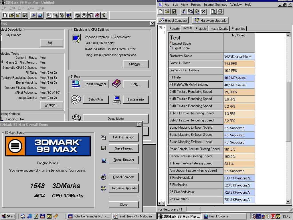Switch to Total Commander 6.01 on taskbar
The image size is (293, 220).
pyautogui.click(x=89, y=216)
